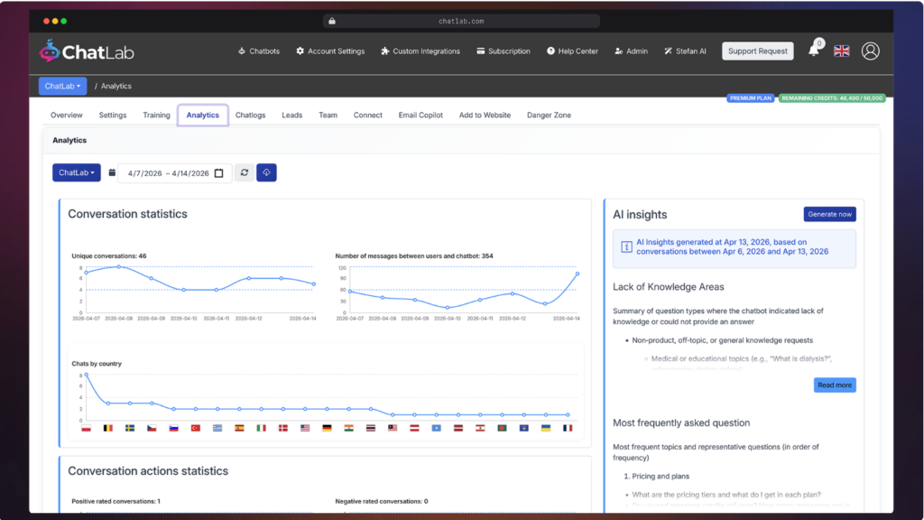Click the Germany flag in Chats by country

[x=327, y=428]
